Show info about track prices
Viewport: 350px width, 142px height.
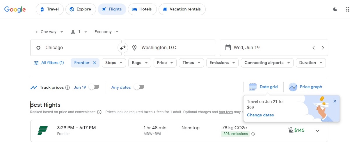(x=67, y=87)
